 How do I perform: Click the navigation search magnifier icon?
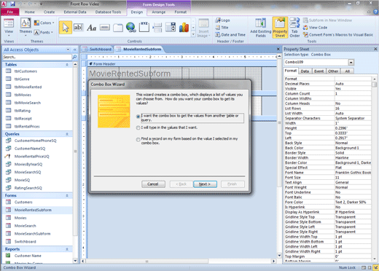(x=74, y=57)
